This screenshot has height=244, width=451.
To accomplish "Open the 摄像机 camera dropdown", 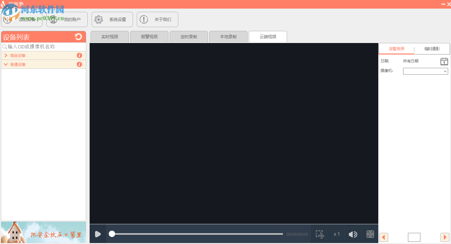I will [425, 71].
